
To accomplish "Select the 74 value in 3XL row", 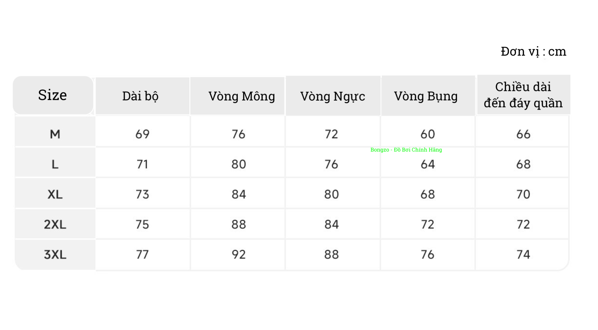I will (x=523, y=255).
